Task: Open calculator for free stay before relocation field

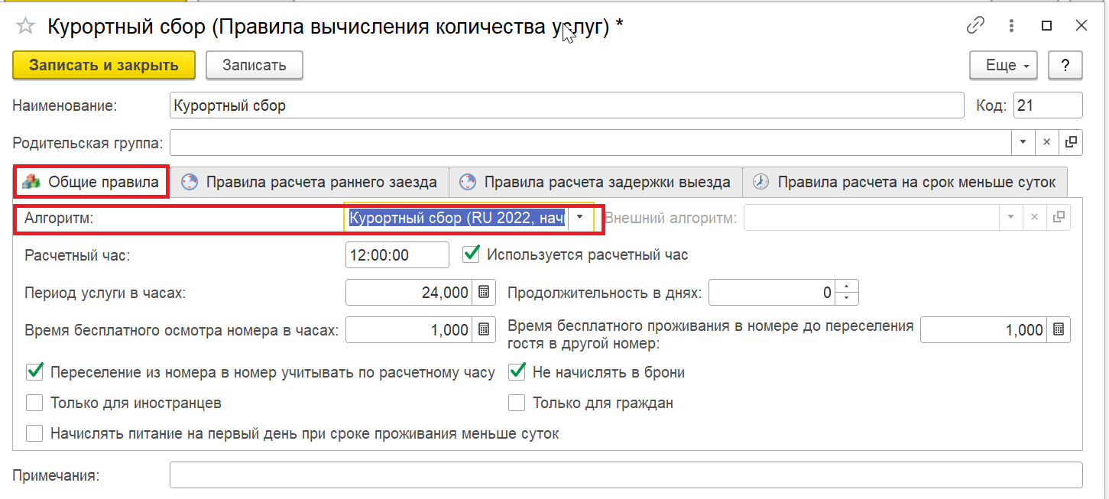Action: tap(1059, 330)
